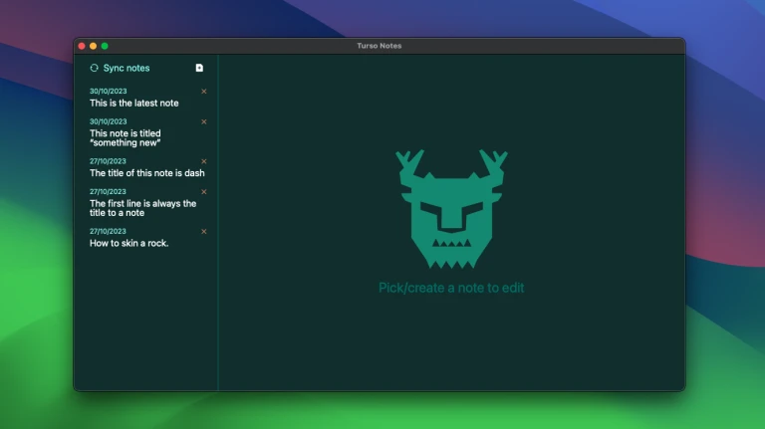Open the note titled "something new"

pyautogui.click(x=126, y=138)
